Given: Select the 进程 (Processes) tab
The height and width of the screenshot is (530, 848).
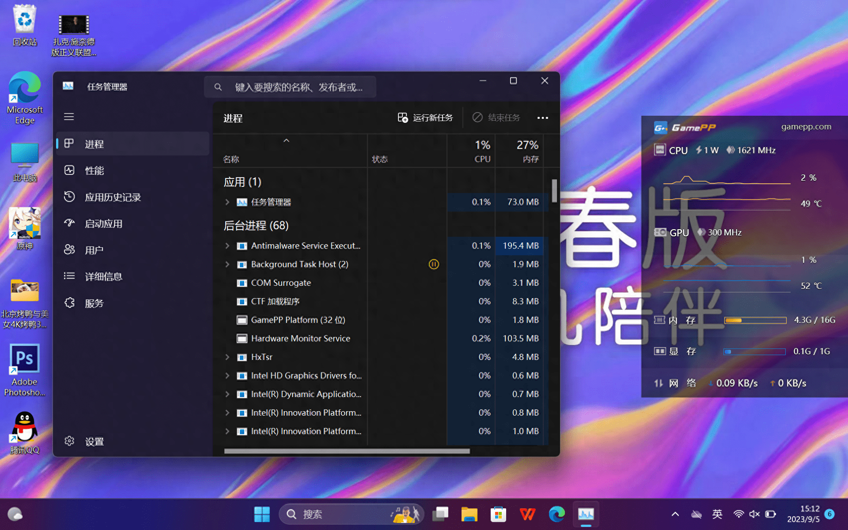Looking at the screenshot, I should (x=94, y=144).
